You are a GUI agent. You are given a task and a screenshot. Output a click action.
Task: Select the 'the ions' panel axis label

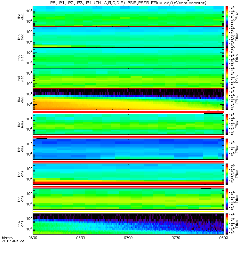[x=21, y=224]
